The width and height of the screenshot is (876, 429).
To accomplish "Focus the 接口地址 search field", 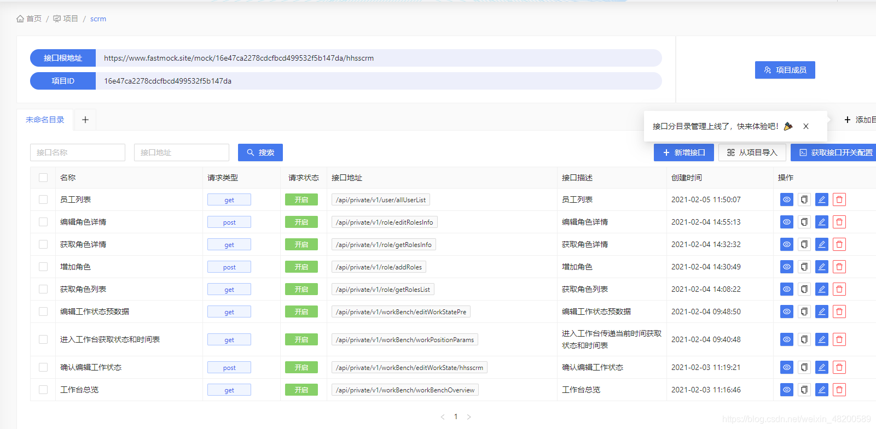I will [182, 152].
